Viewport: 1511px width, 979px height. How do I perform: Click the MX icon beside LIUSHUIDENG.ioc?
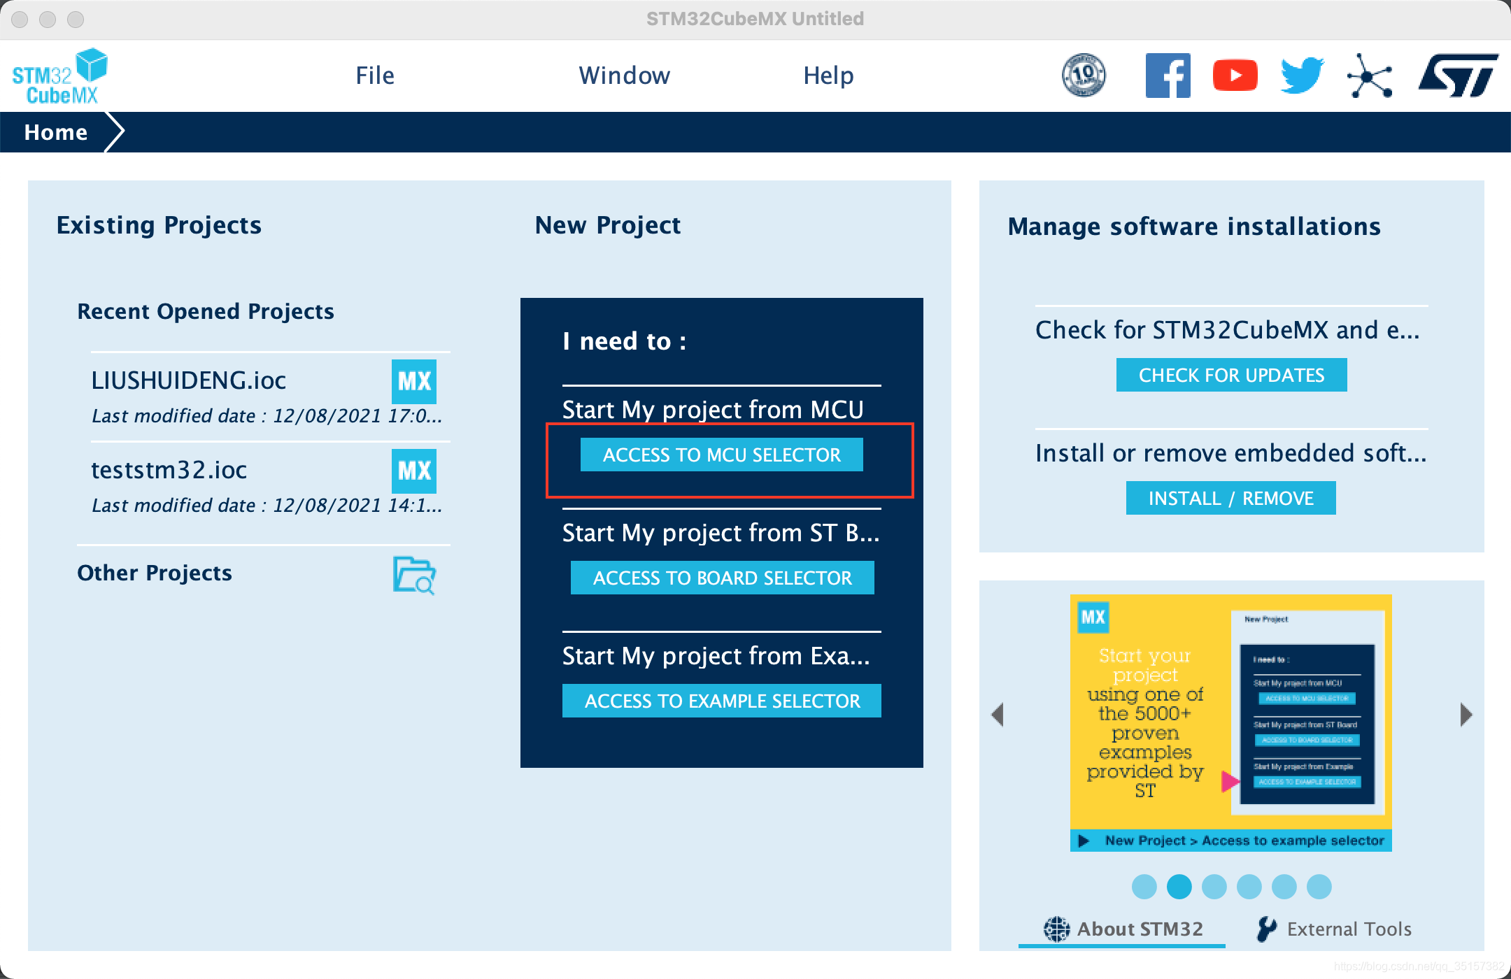point(414,381)
